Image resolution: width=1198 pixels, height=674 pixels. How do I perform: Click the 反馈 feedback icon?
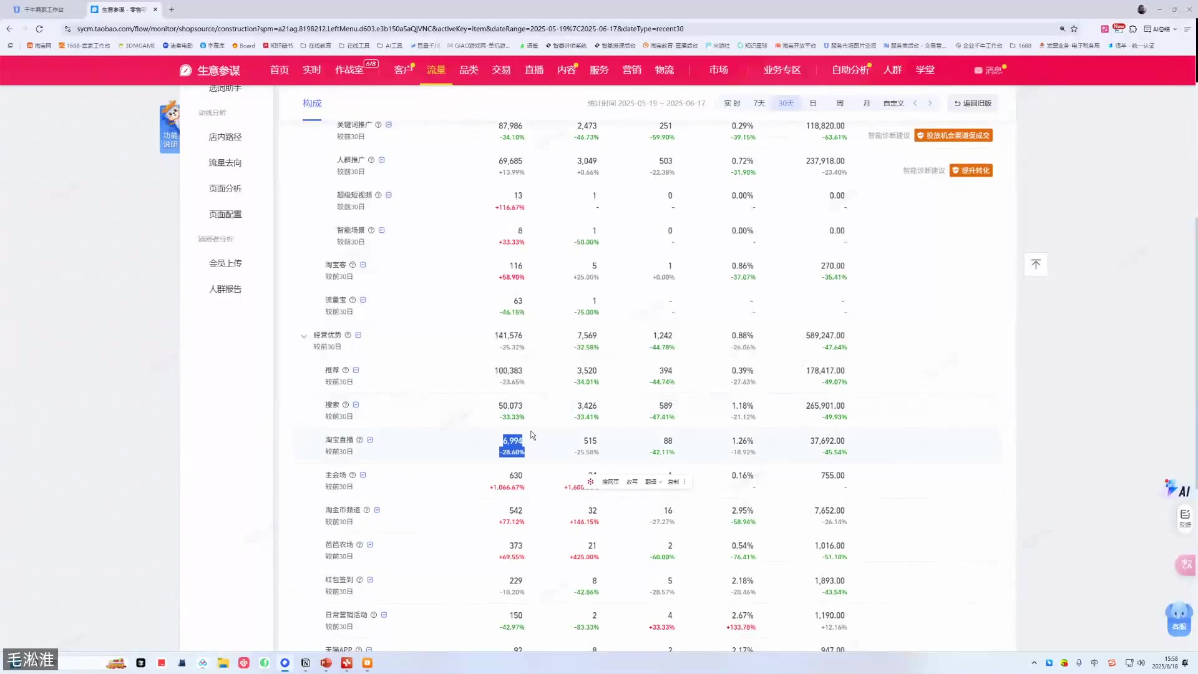coord(1185,517)
